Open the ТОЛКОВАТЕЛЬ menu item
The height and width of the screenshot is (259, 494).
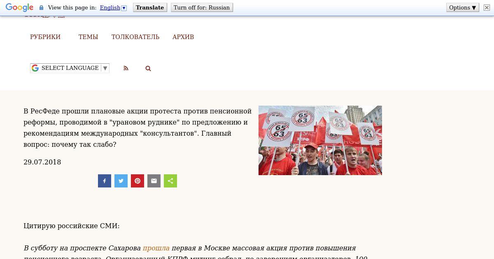click(x=135, y=37)
